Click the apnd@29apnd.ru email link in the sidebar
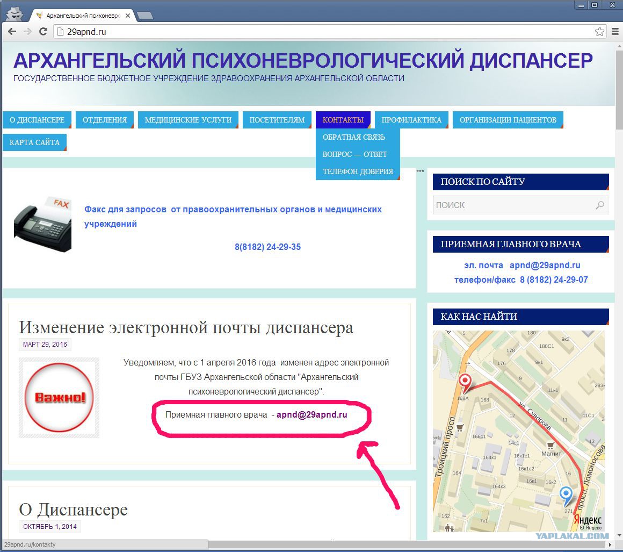 pyautogui.click(x=545, y=265)
